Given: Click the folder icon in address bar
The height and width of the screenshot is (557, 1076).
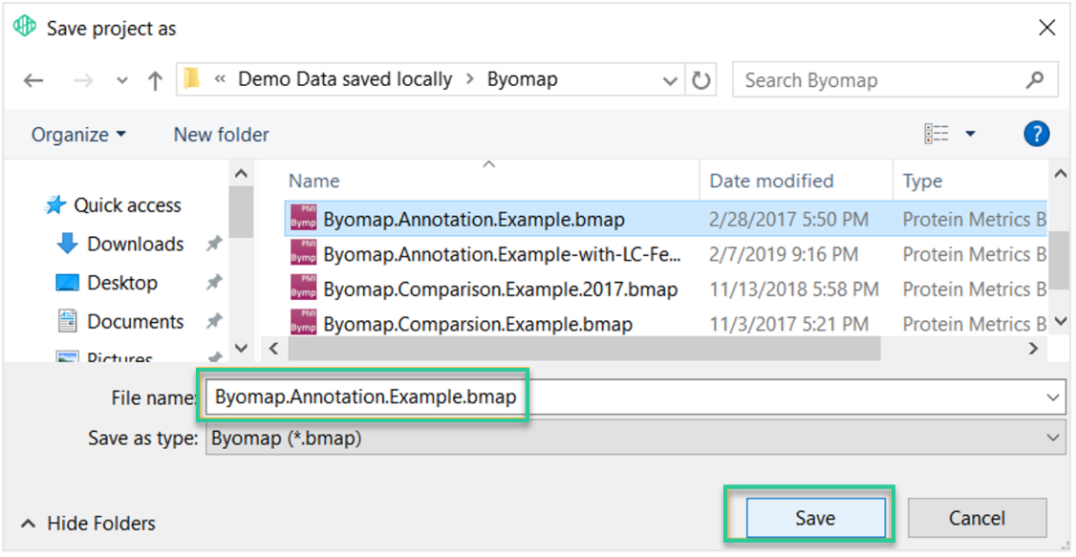Looking at the screenshot, I should [192, 79].
